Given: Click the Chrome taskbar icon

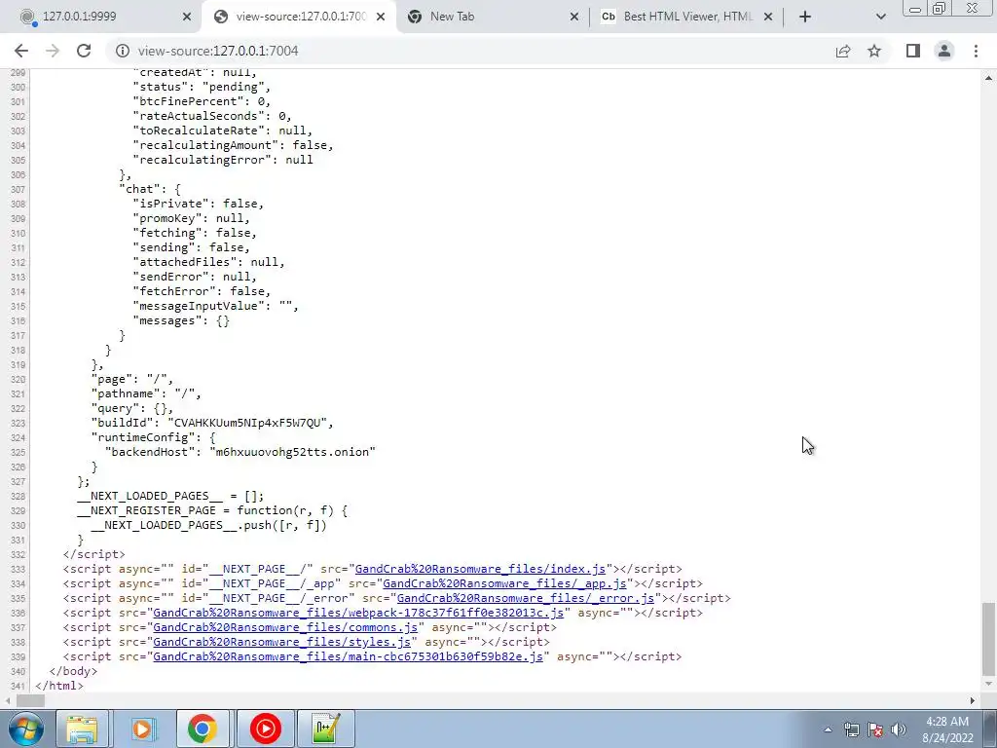Looking at the screenshot, I should [203, 729].
